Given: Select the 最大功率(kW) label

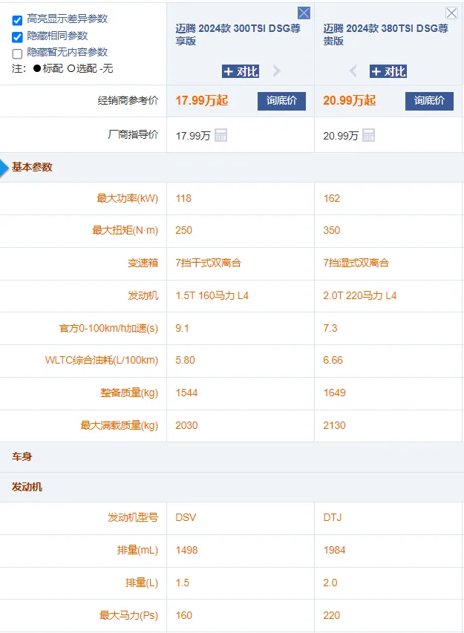Looking at the screenshot, I should [x=127, y=198].
